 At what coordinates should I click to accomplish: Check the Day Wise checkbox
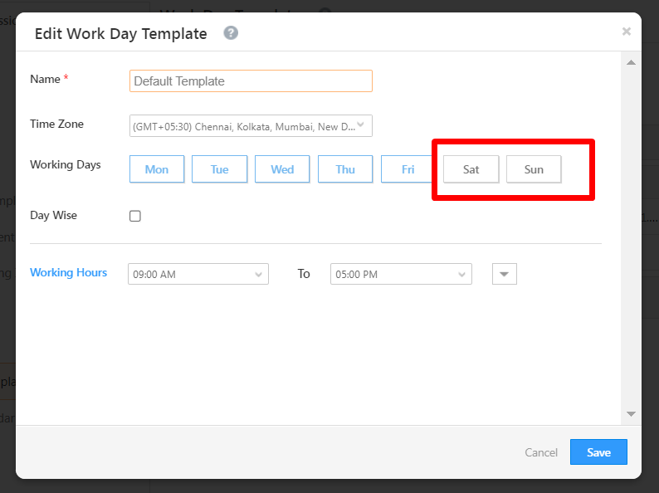point(135,216)
